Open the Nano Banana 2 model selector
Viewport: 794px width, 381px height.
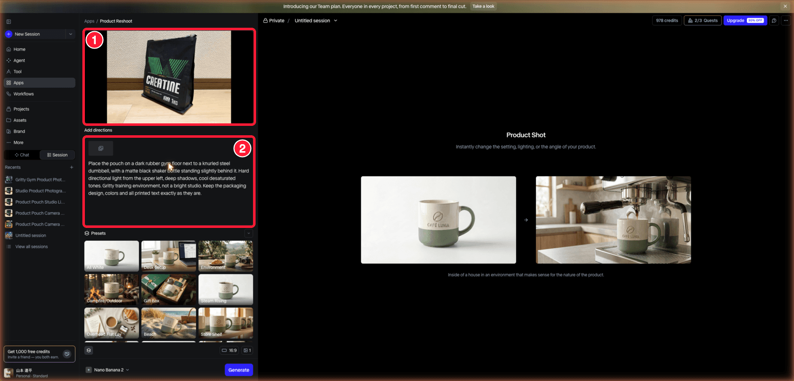pyautogui.click(x=108, y=370)
